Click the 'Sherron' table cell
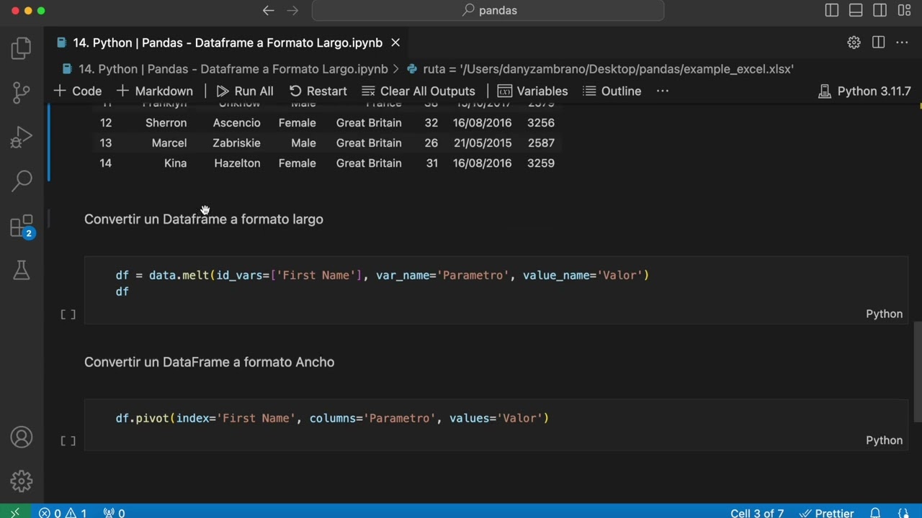 tap(166, 123)
